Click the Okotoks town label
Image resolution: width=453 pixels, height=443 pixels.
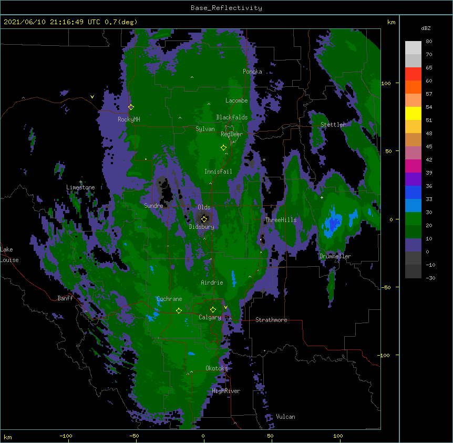pyautogui.click(x=217, y=368)
